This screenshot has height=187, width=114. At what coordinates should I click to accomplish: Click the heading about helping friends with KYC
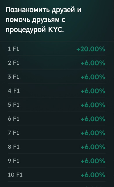click(x=43, y=20)
